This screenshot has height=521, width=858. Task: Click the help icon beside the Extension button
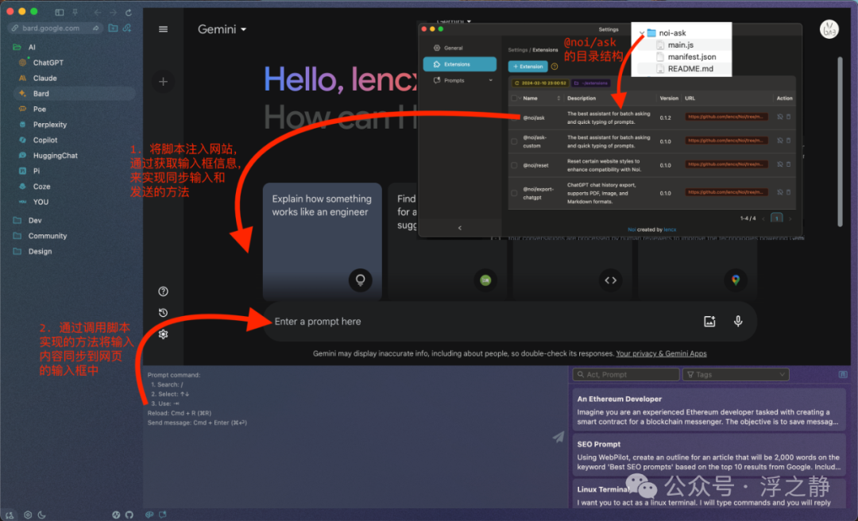point(555,66)
